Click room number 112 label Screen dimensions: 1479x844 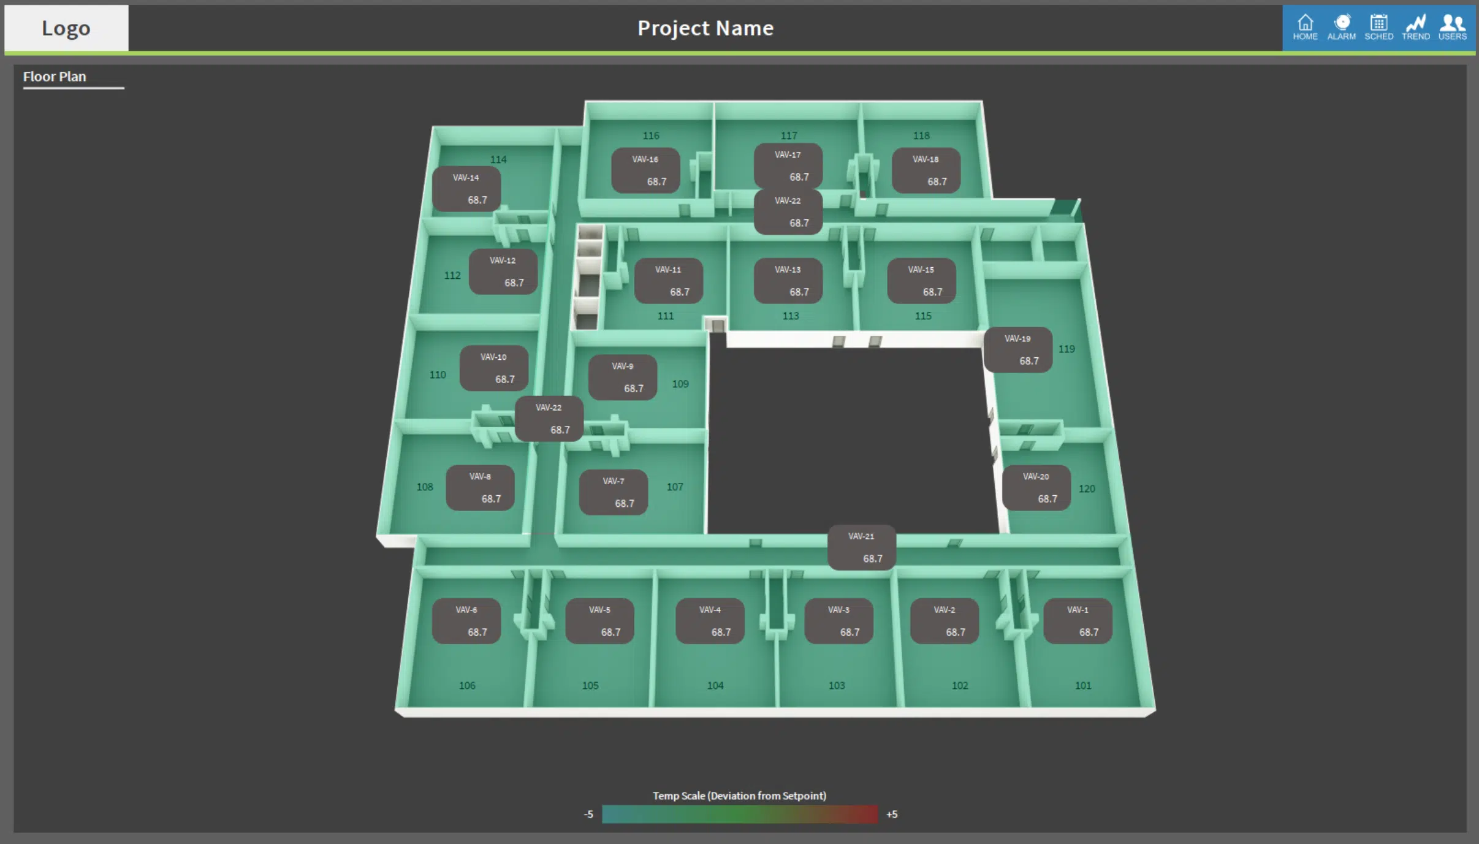(452, 275)
